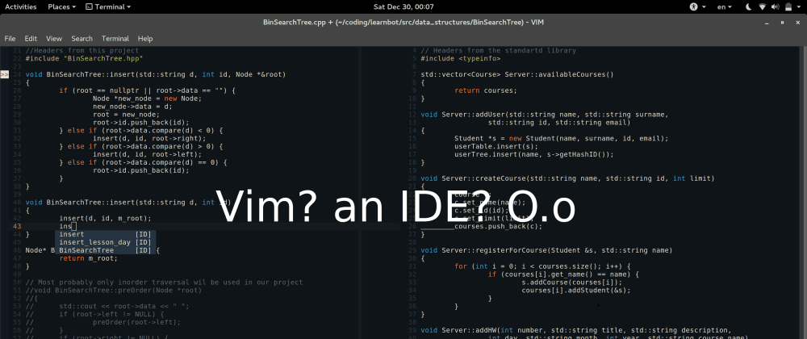
Task: Click the 'courses[i].addStudent(&s);' line
Action: point(576,290)
